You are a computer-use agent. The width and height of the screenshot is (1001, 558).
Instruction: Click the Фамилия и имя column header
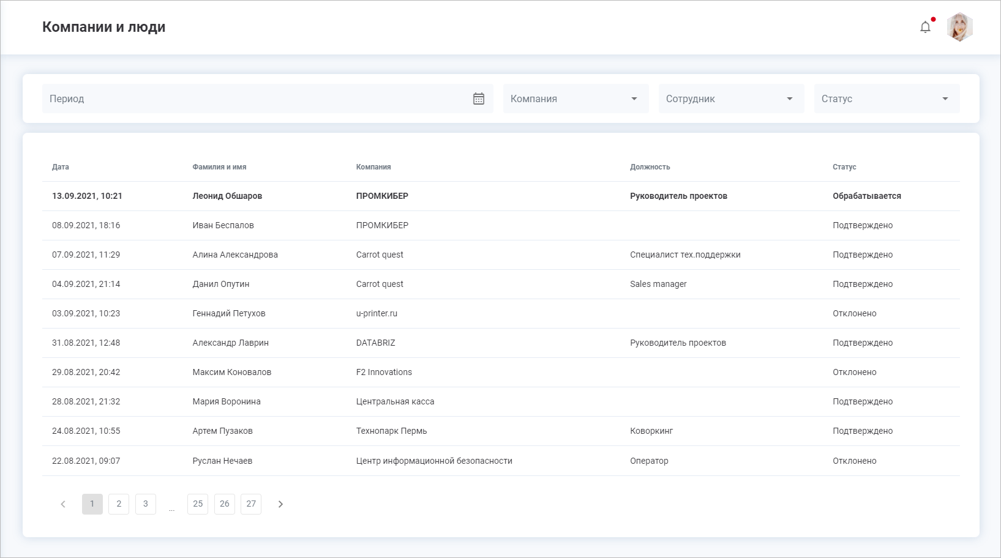tap(219, 167)
